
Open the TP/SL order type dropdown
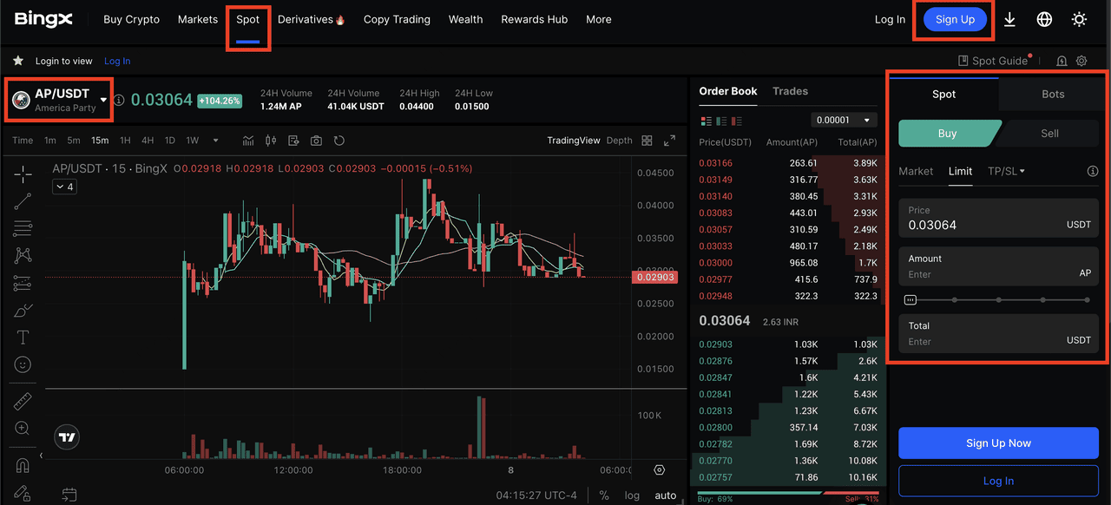coord(1007,171)
